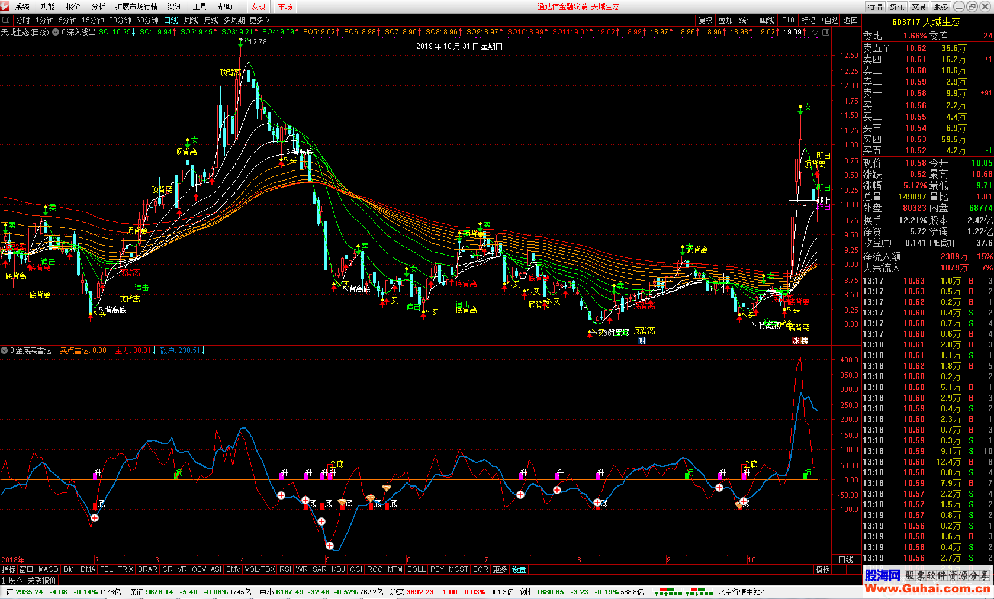This screenshot has height=599, width=994.
Task: Open the 报价 menu
Action: pyautogui.click(x=73, y=7)
